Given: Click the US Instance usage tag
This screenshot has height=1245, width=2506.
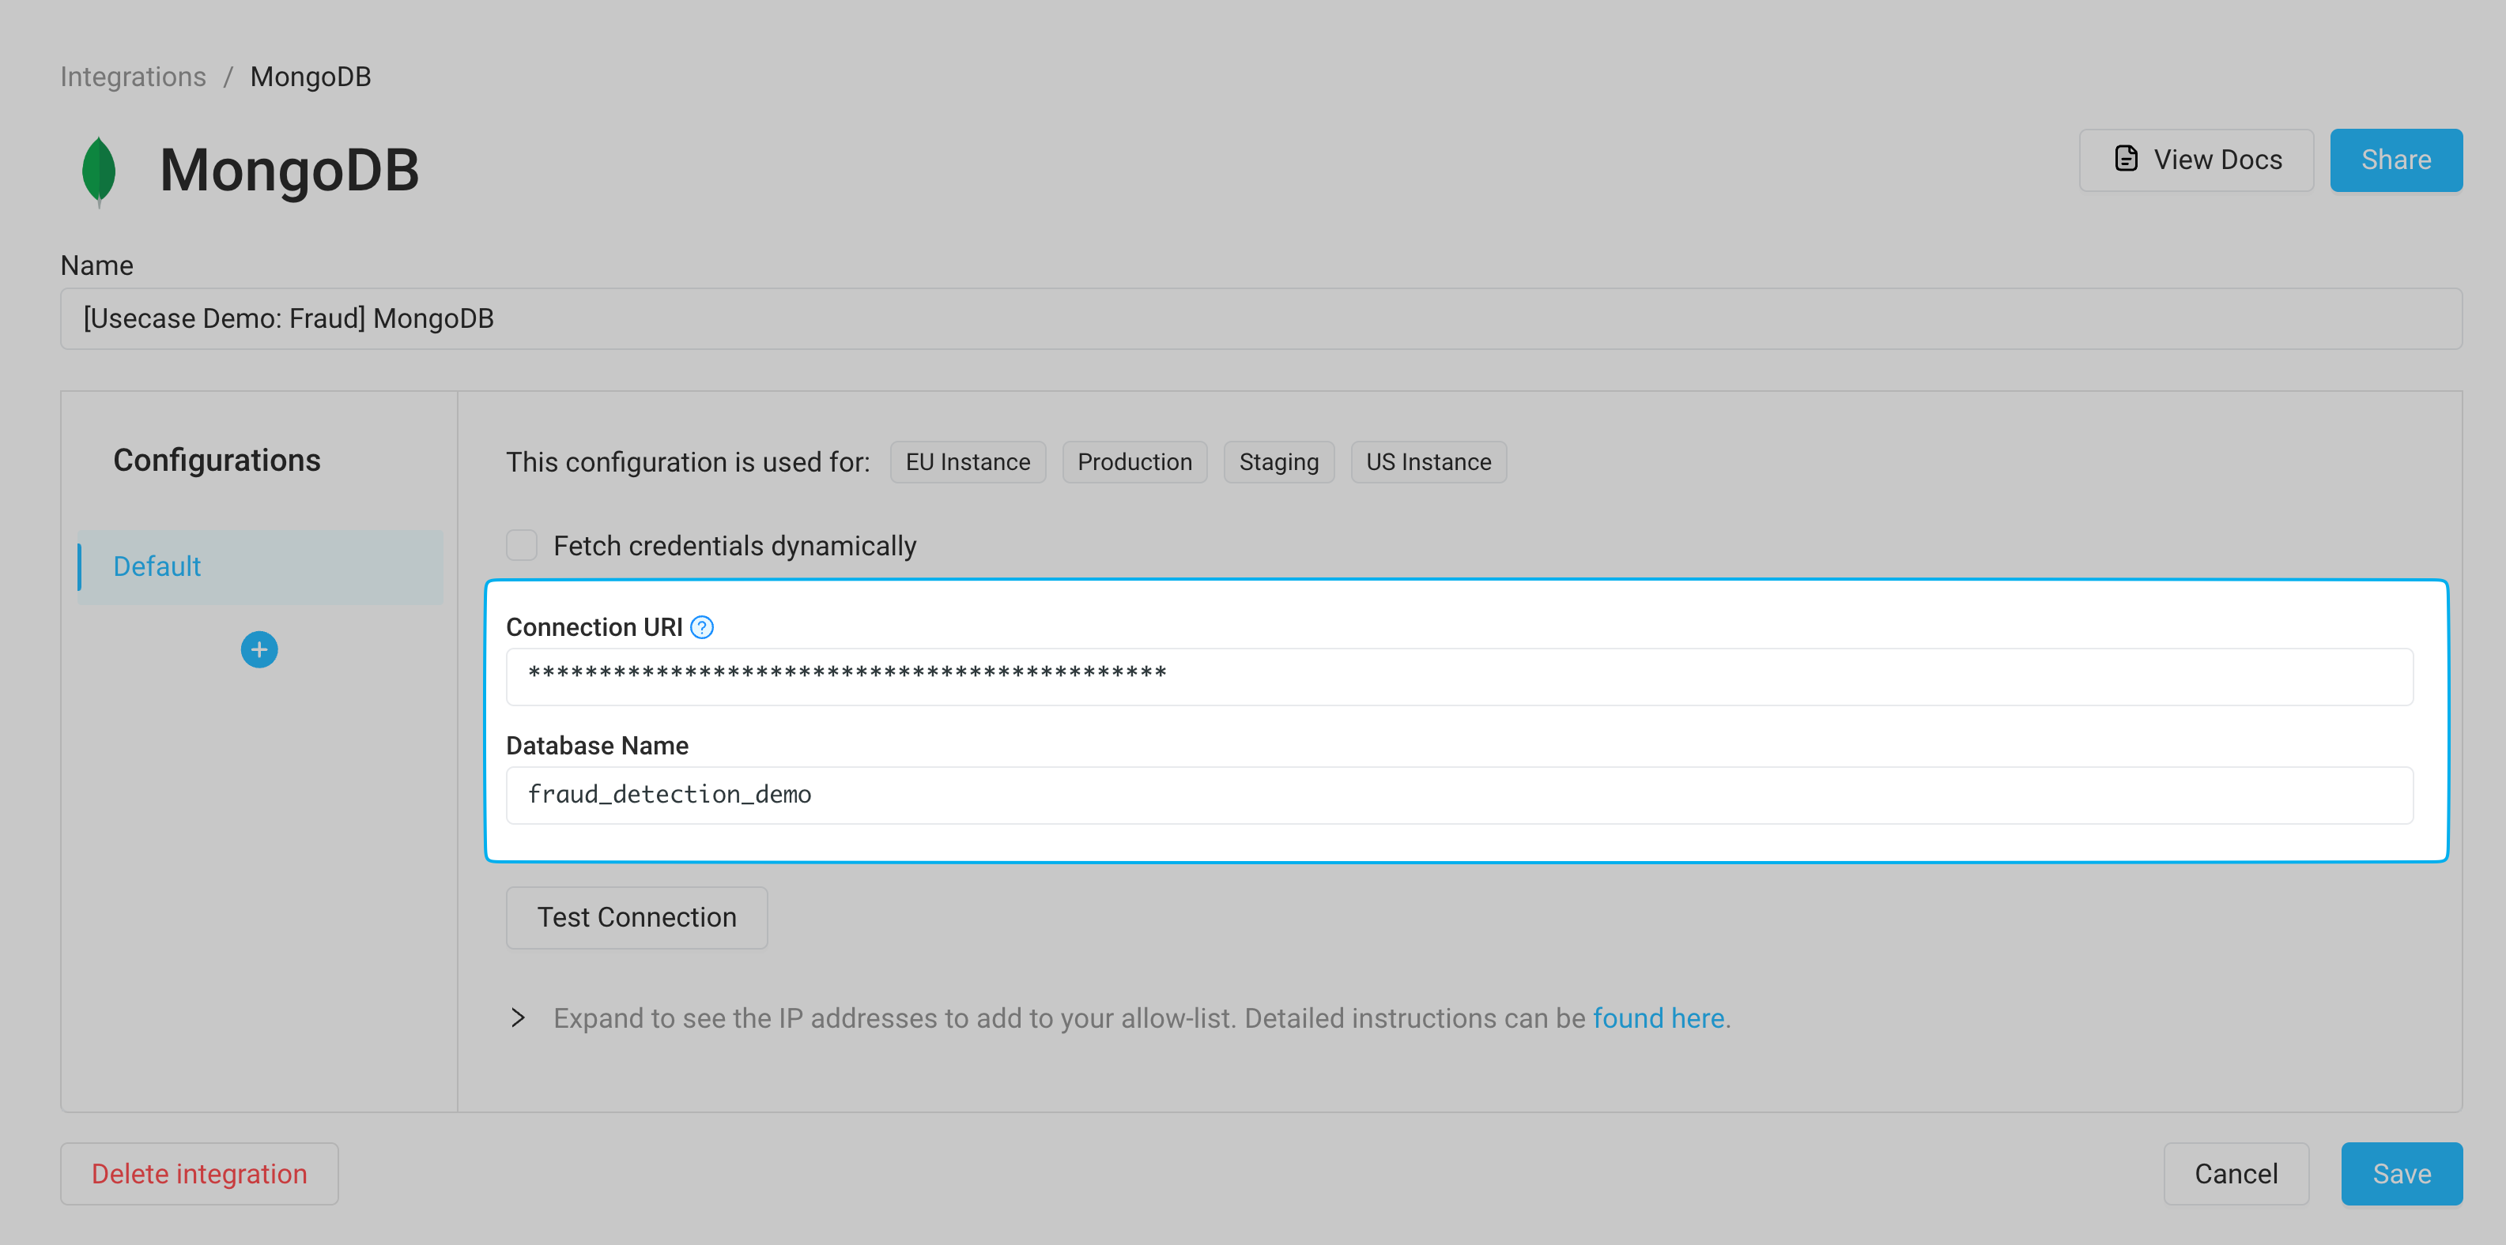Looking at the screenshot, I should tap(1428, 461).
